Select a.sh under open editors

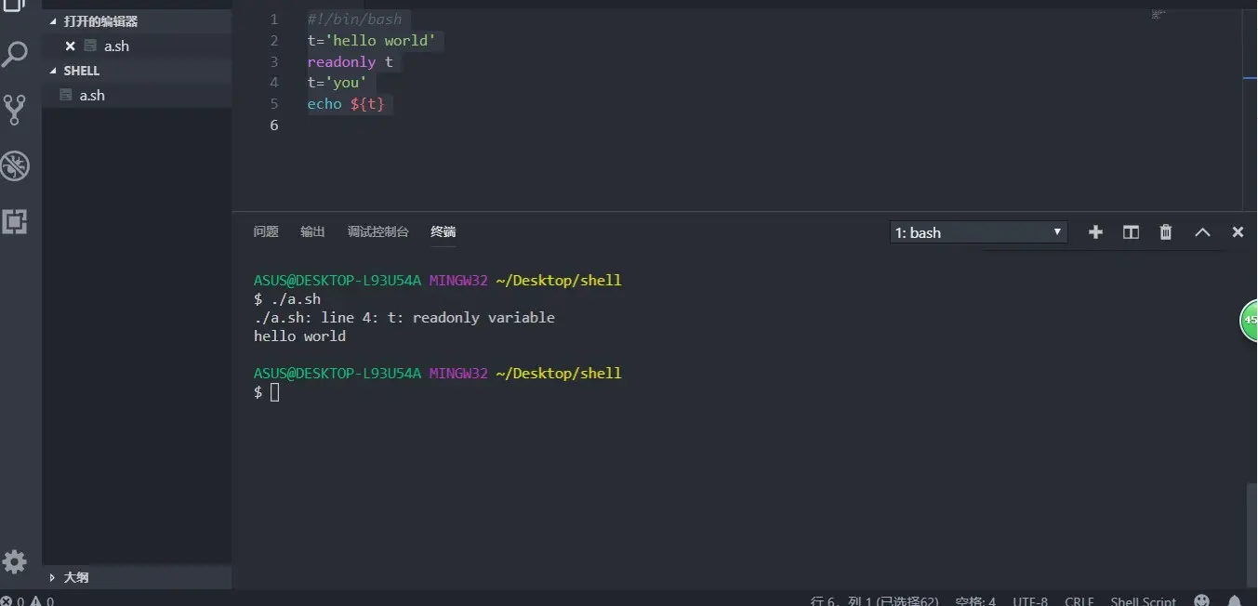coord(137,46)
